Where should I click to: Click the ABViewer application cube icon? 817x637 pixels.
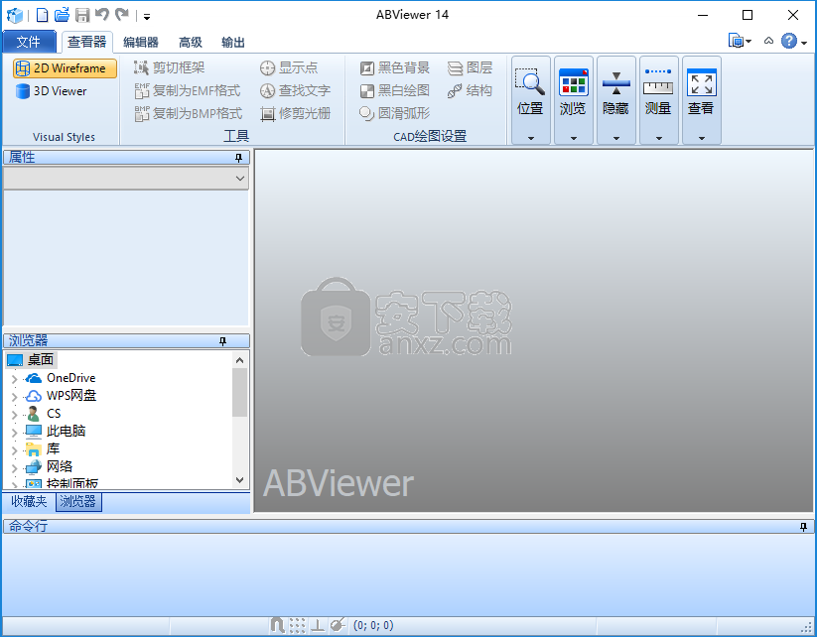click(x=15, y=15)
